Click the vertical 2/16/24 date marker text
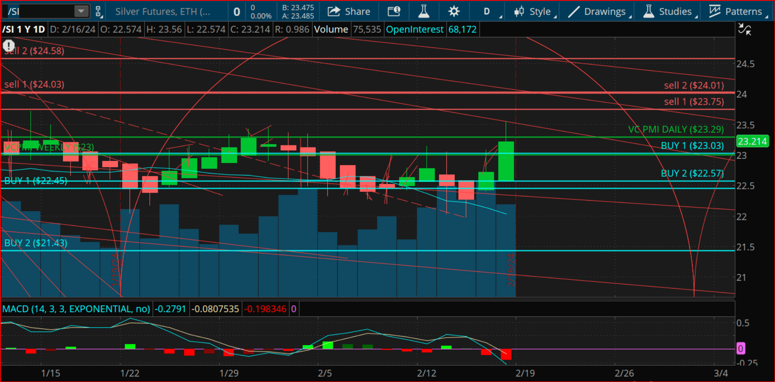 (x=511, y=270)
